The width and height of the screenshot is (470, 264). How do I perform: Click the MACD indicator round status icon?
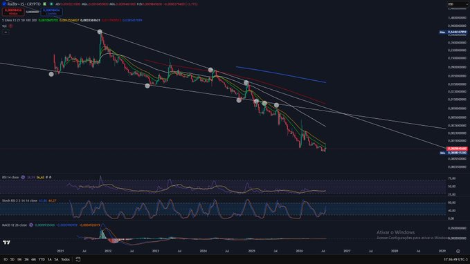(x=31, y=225)
